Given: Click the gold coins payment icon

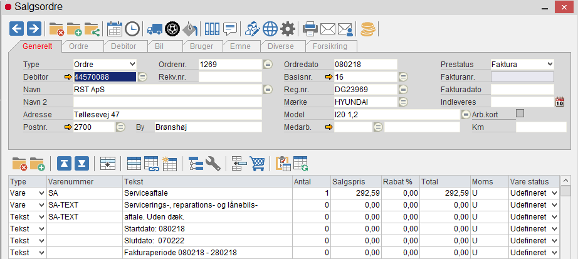Looking at the screenshot, I should [367, 29].
